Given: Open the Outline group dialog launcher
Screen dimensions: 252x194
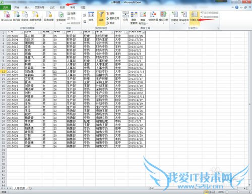Looking at the screenshot, I should [218, 28].
